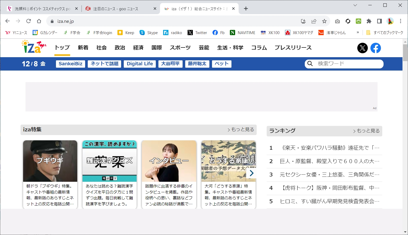Click the site lock icon in address bar

pos(52,21)
